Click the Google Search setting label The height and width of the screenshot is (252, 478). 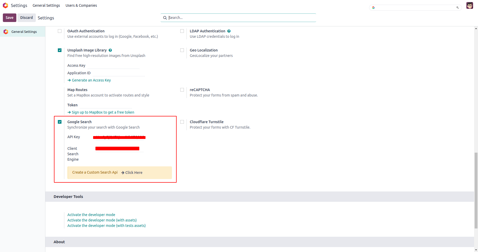pyautogui.click(x=79, y=122)
